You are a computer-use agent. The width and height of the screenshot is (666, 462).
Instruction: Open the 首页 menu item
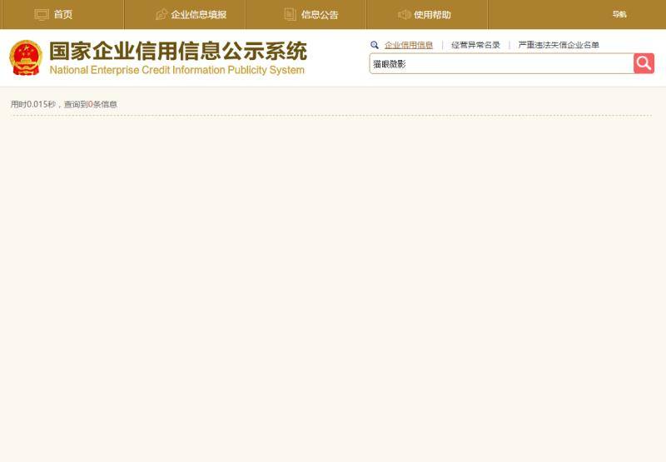tap(63, 14)
